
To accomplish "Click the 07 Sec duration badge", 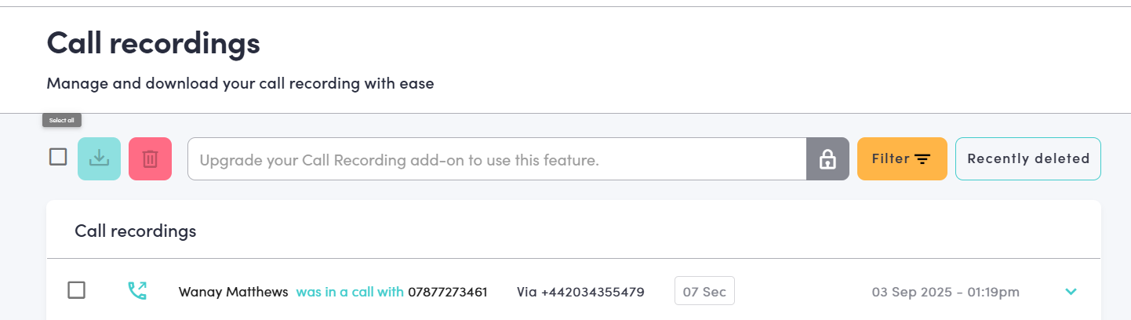I will 704,291.
